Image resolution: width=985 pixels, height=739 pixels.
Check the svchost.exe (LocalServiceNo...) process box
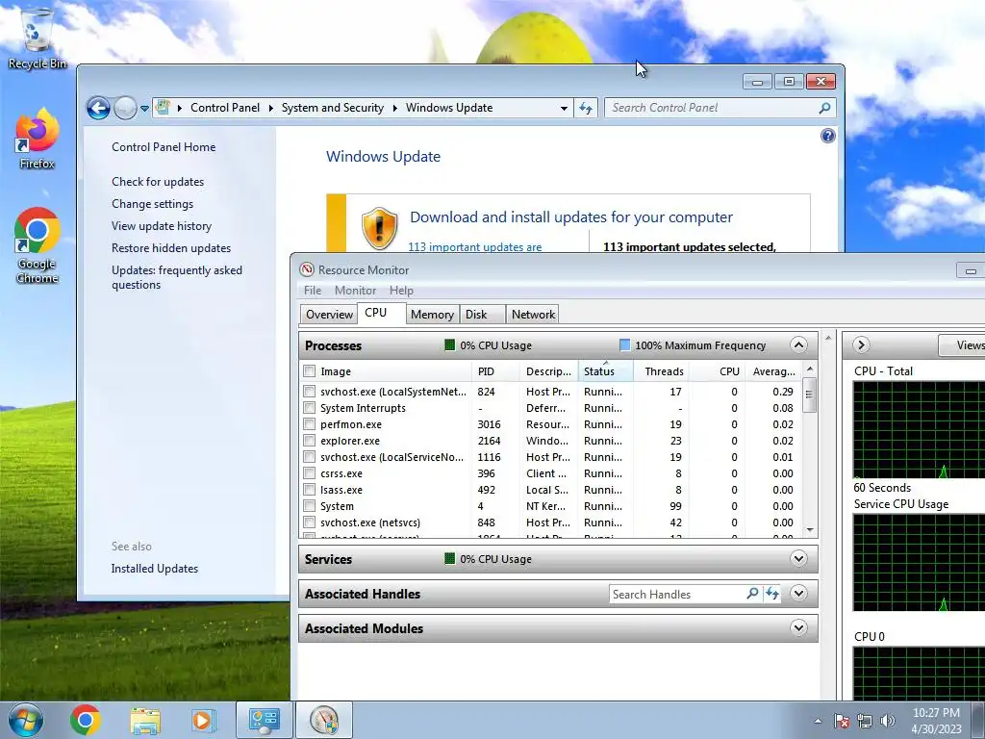[x=309, y=457]
